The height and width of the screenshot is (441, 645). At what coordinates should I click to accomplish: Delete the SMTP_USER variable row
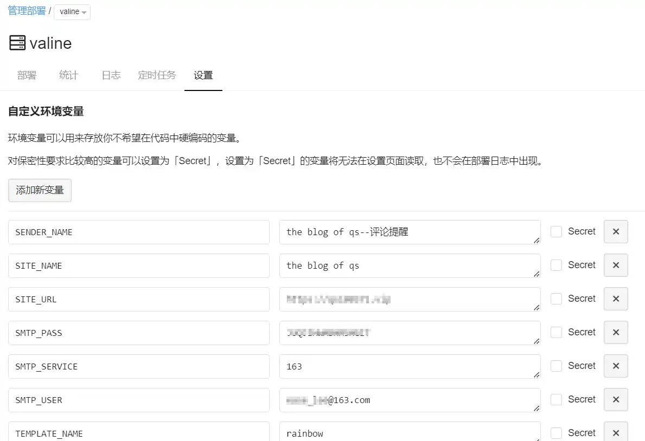coord(616,400)
